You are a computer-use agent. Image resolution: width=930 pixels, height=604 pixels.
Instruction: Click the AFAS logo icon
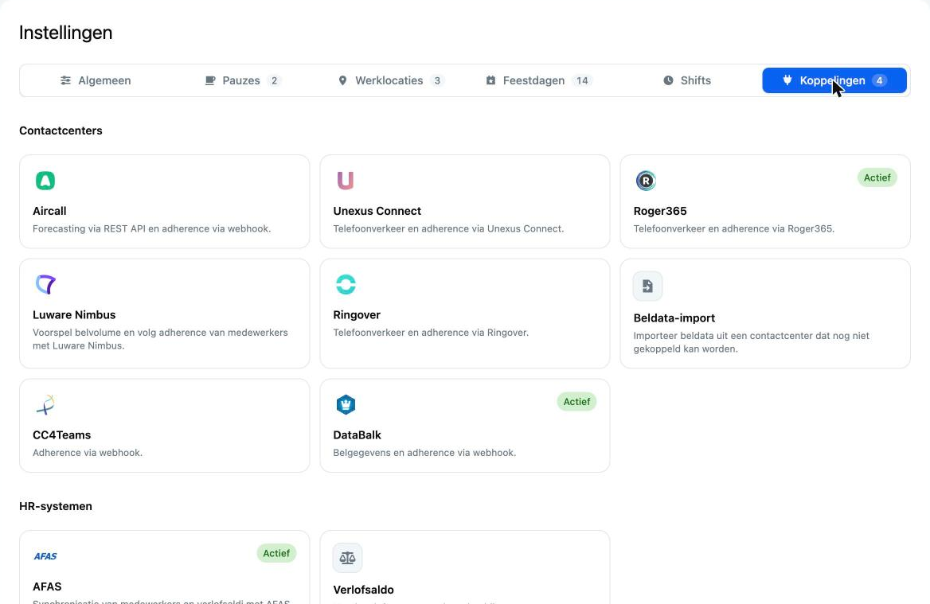45,556
